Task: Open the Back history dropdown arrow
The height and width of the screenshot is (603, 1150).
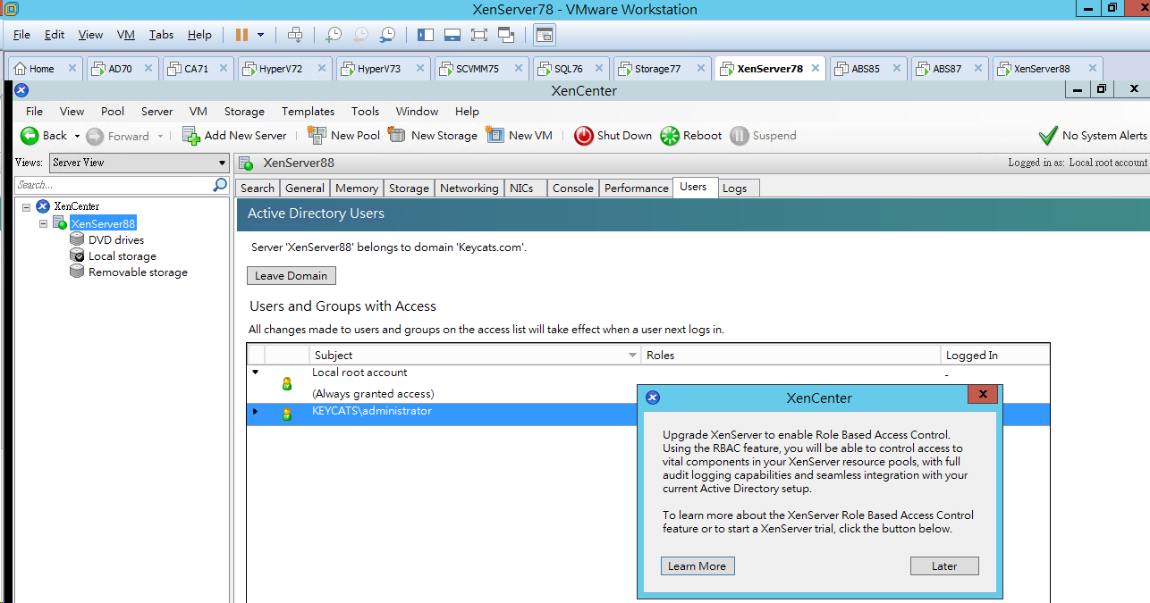Action: (x=77, y=137)
